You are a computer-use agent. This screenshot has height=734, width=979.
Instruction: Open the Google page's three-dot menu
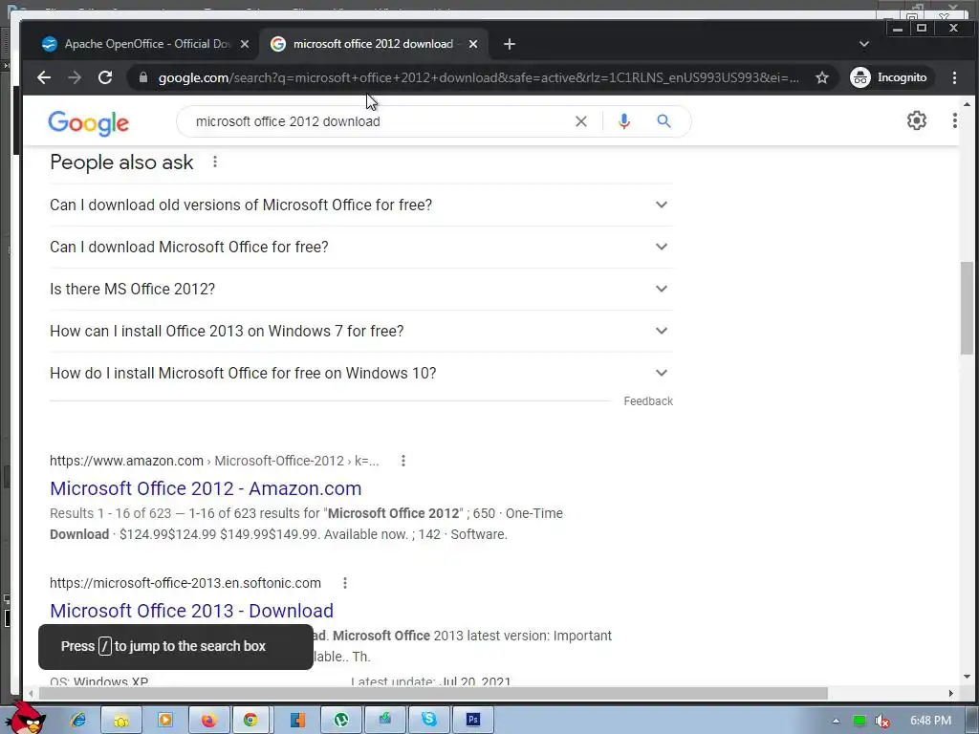954,120
